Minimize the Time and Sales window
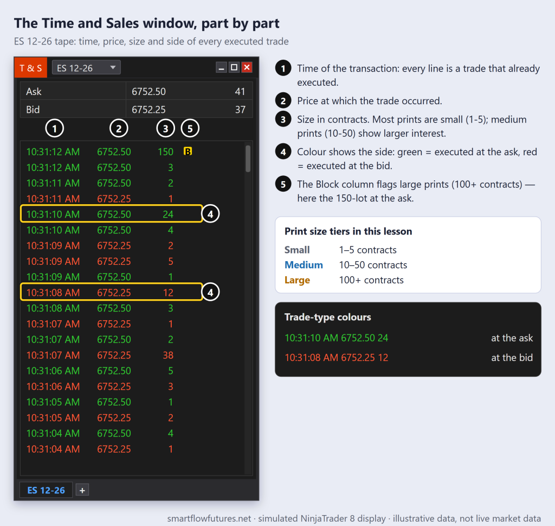Viewport: 555px width, 526px height. point(221,67)
